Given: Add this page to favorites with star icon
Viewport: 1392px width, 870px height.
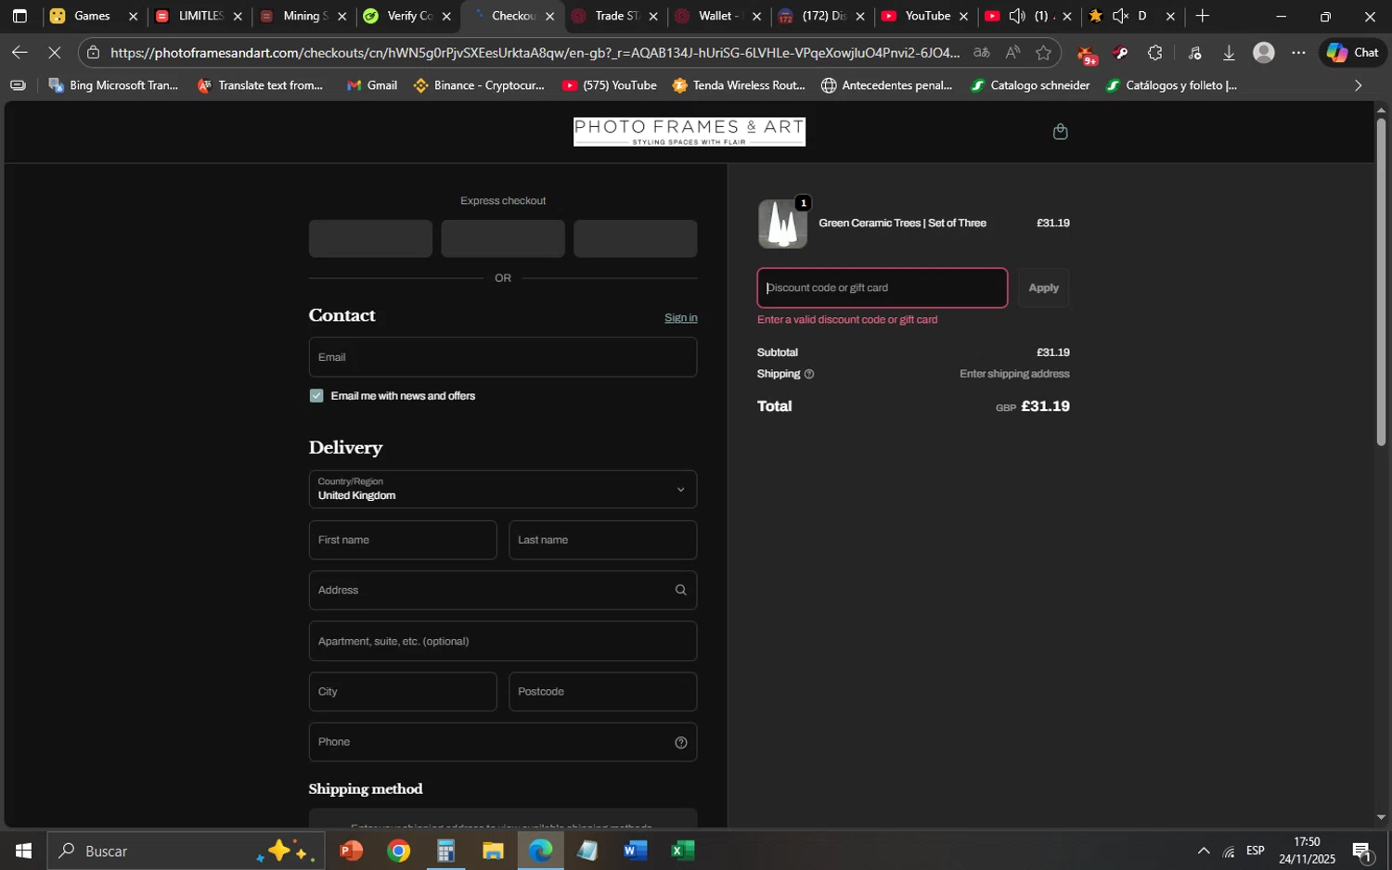Looking at the screenshot, I should coord(1044,53).
